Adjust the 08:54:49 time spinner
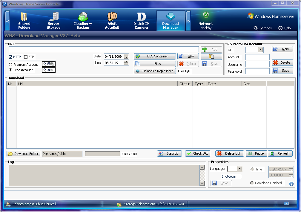The image size is (301, 212). click(x=126, y=63)
